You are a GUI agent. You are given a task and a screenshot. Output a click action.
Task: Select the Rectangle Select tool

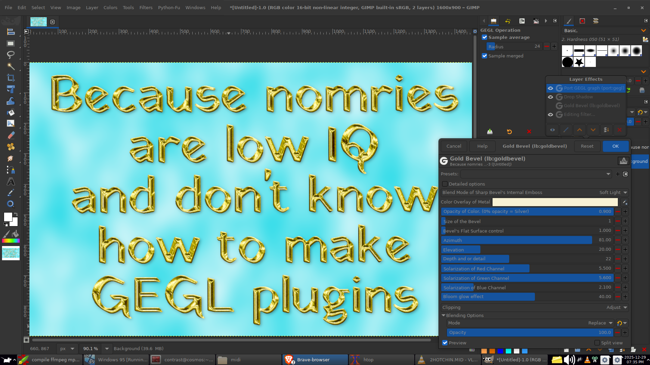(11, 43)
